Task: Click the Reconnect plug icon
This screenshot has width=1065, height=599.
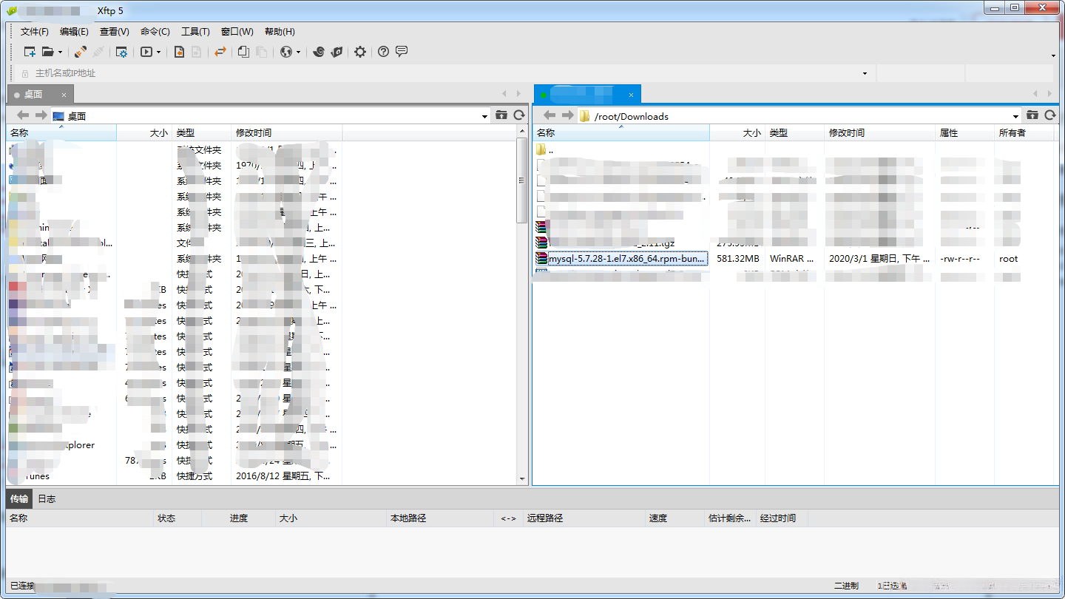Action: click(81, 52)
